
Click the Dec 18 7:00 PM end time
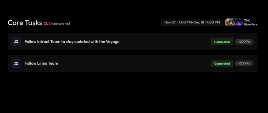coord(207,22)
